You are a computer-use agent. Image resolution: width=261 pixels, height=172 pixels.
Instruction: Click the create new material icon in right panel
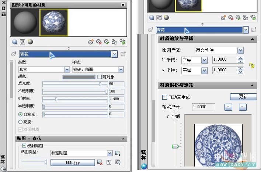pyautogui.click(x=223, y=18)
